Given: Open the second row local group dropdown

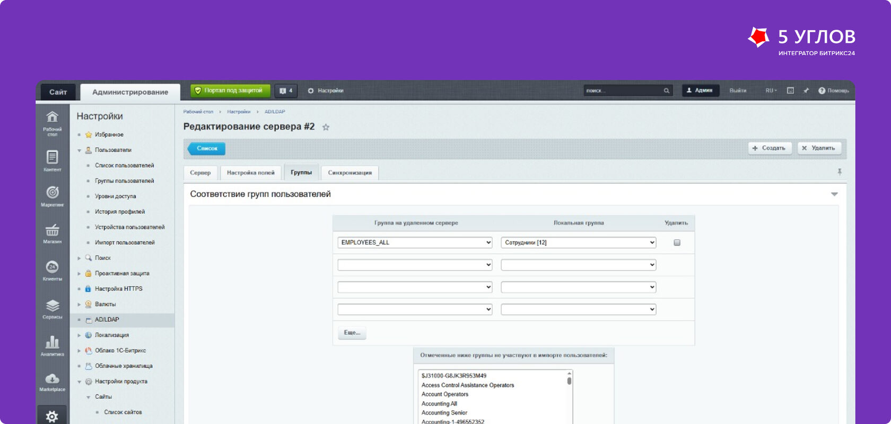Looking at the screenshot, I should pos(578,265).
